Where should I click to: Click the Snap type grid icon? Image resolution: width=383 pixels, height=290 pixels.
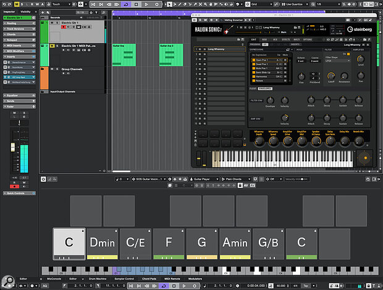pos(248,4)
